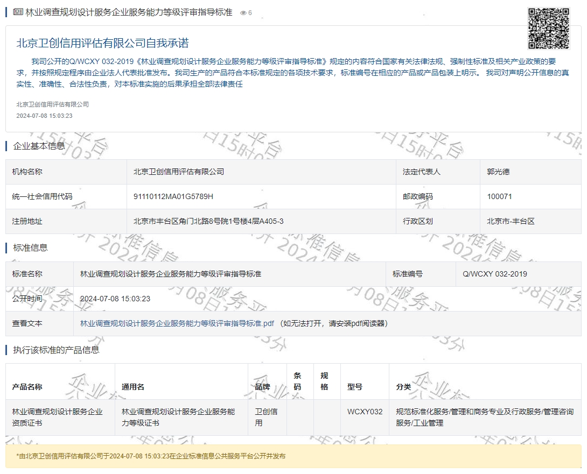The height and width of the screenshot is (474, 587).
Task: Select the legal representative name 郭光德
Action: 498,172
